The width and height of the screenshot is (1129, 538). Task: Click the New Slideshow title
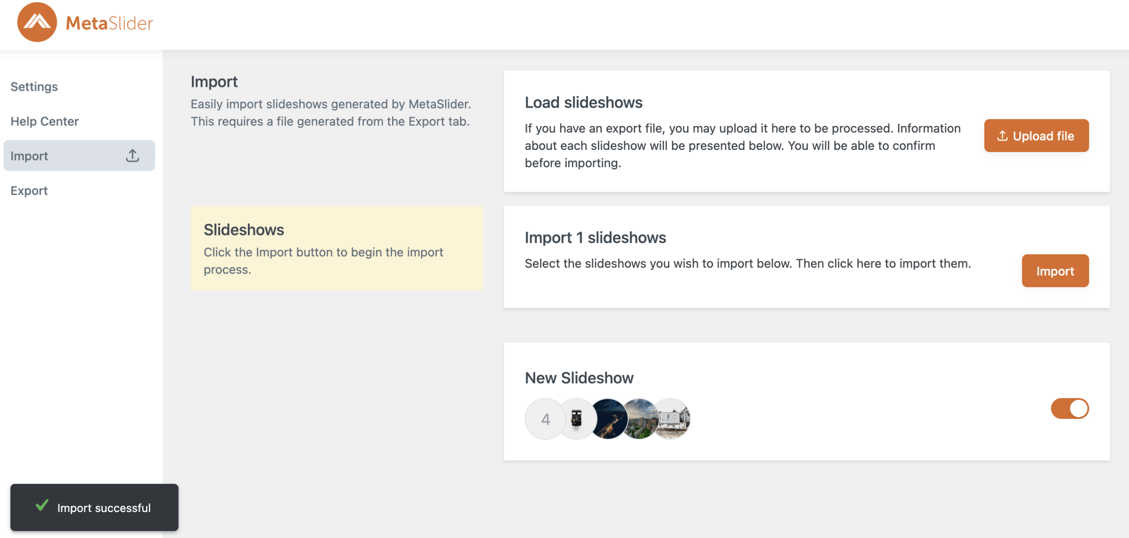(579, 378)
